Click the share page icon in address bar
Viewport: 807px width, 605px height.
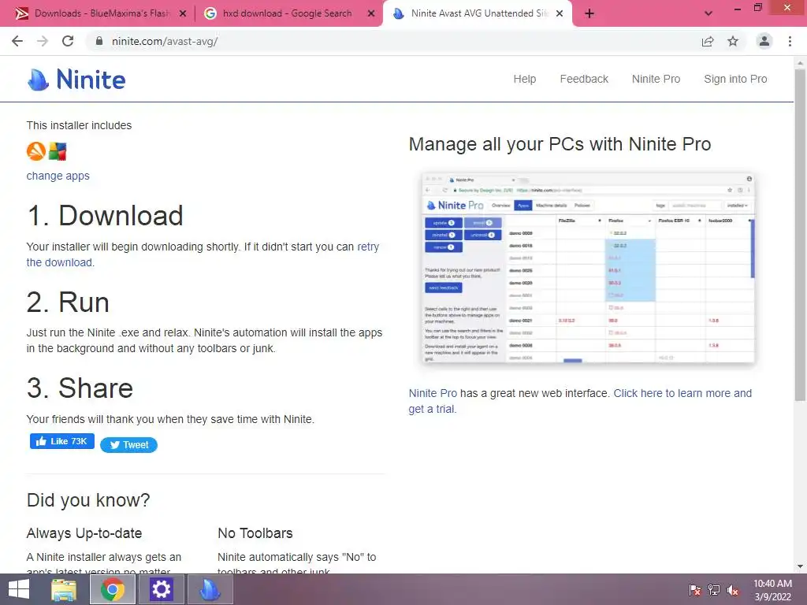tap(708, 41)
